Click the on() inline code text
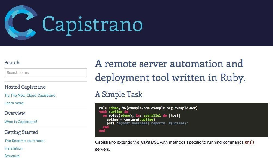 (249, 142)
